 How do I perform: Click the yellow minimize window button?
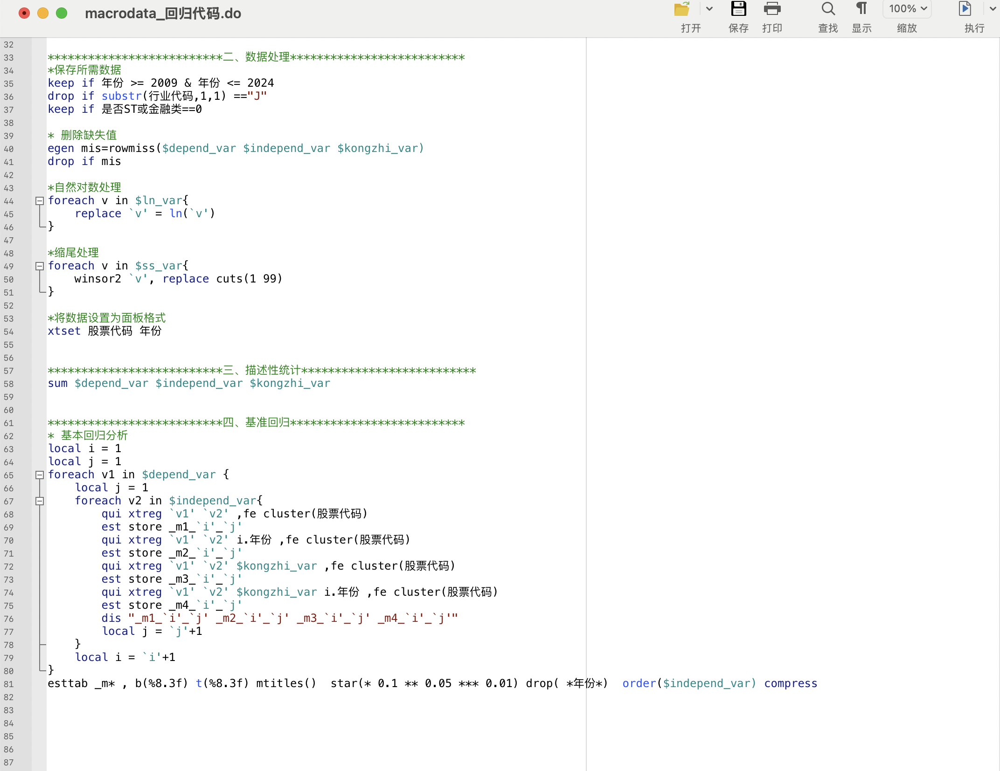[x=43, y=13]
